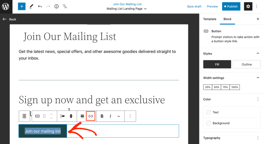Select the parent Buttons block icon
Viewport: 263px width, 144px height.
click(x=24, y=116)
